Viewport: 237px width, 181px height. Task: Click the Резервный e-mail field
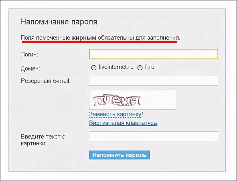click(153, 80)
